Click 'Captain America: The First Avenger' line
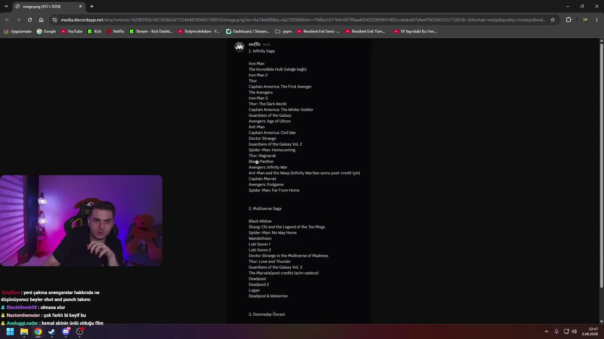604x339 pixels. click(280, 87)
